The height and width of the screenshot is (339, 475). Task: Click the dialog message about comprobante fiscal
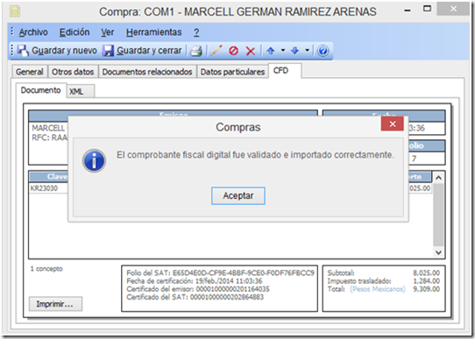click(255, 155)
